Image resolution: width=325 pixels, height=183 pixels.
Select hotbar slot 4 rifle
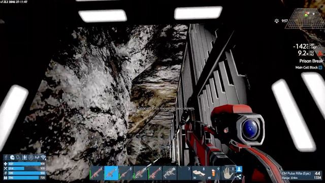click(141, 173)
